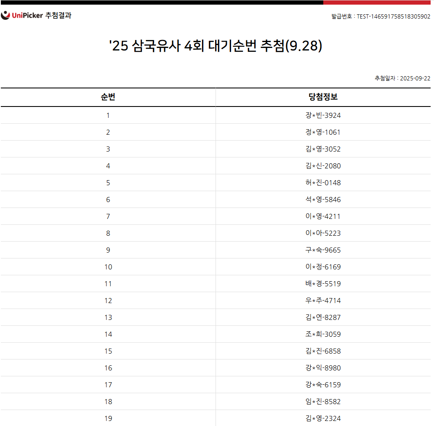The width and height of the screenshot is (434, 426).
Task: Click entry 우*주-4714
Action: (x=323, y=301)
